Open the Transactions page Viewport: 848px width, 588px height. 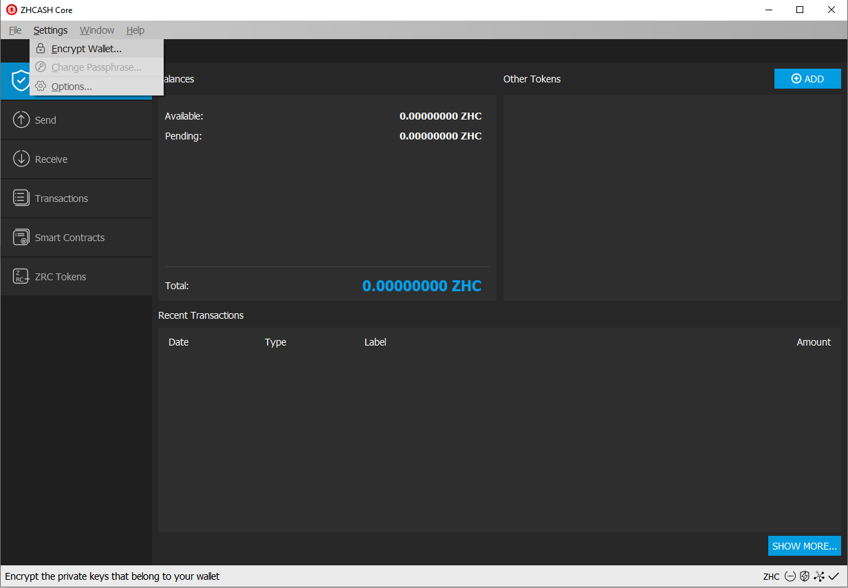coord(76,199)
